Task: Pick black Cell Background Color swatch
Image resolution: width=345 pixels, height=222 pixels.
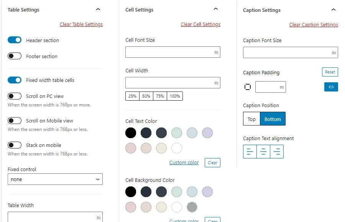Action: pyautogui.click(x=131, y=192)
